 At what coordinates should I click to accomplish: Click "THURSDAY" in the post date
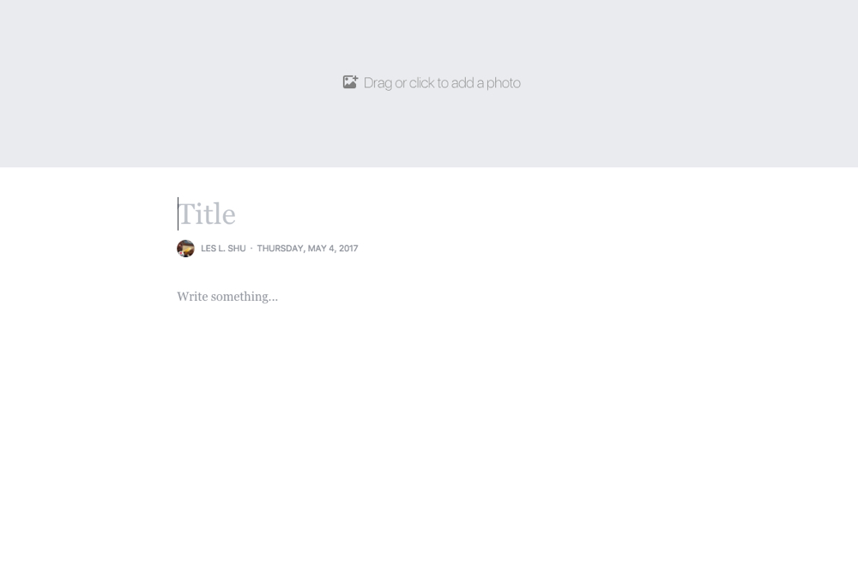coord(281,249)
